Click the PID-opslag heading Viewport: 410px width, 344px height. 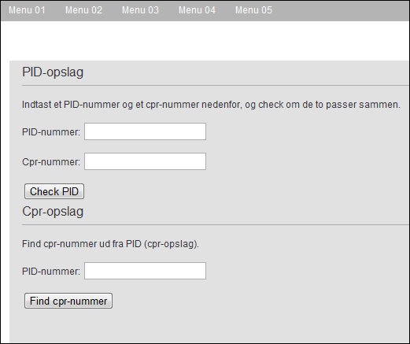click(x=53, y=72)
